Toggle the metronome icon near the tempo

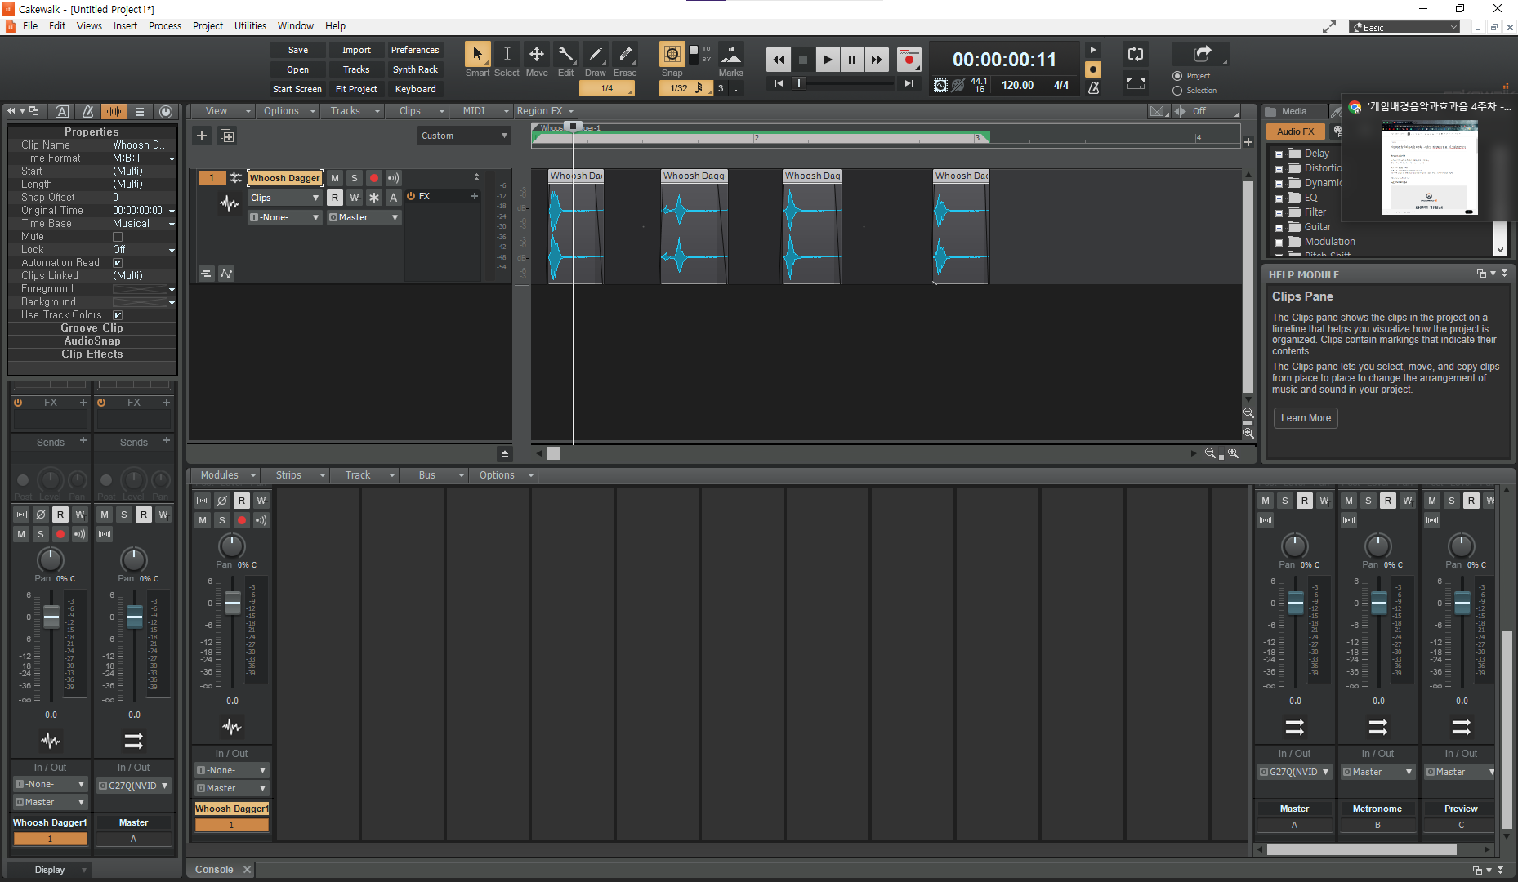click(1093, 87)
